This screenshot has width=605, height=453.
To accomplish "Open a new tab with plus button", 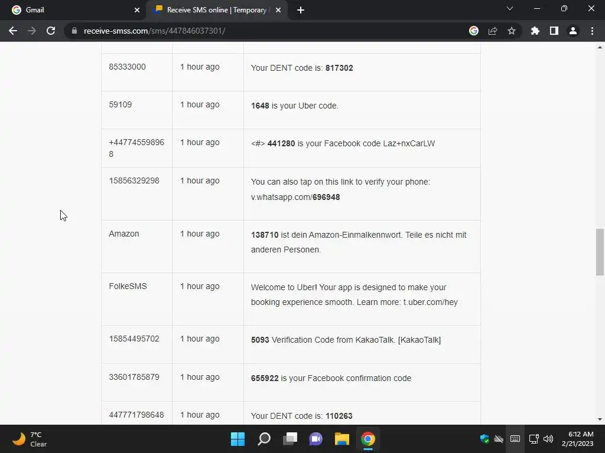I will 301,10.
